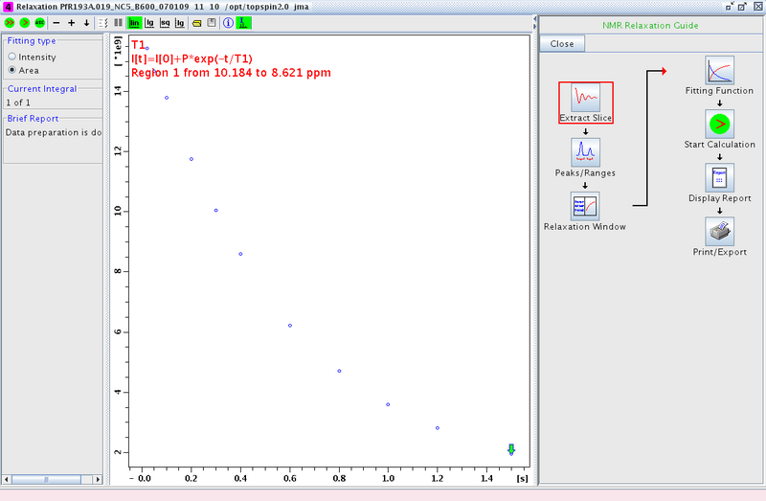This screenshot has height=501, width=766.
Task: Click the Extract Slice guide icon
Action: 585,98
